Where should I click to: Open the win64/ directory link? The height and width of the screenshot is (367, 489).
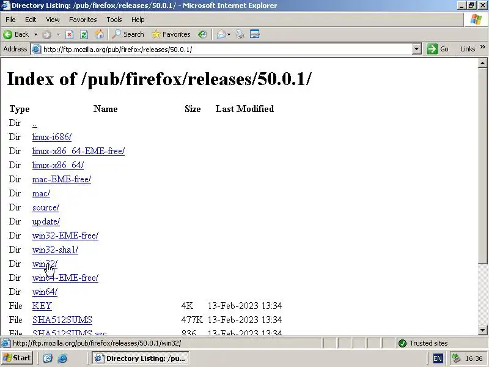click(45, 292)
